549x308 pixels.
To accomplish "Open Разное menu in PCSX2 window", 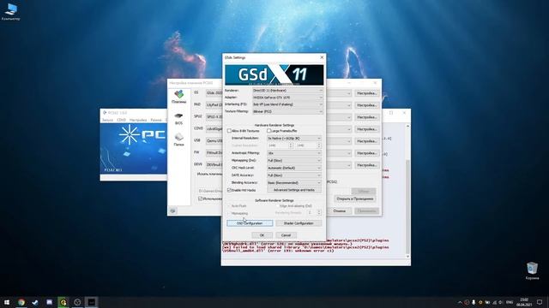I will click(156, 120).
